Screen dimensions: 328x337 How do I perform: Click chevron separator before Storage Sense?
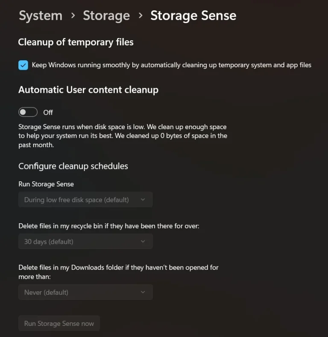(x=141, y=16)
